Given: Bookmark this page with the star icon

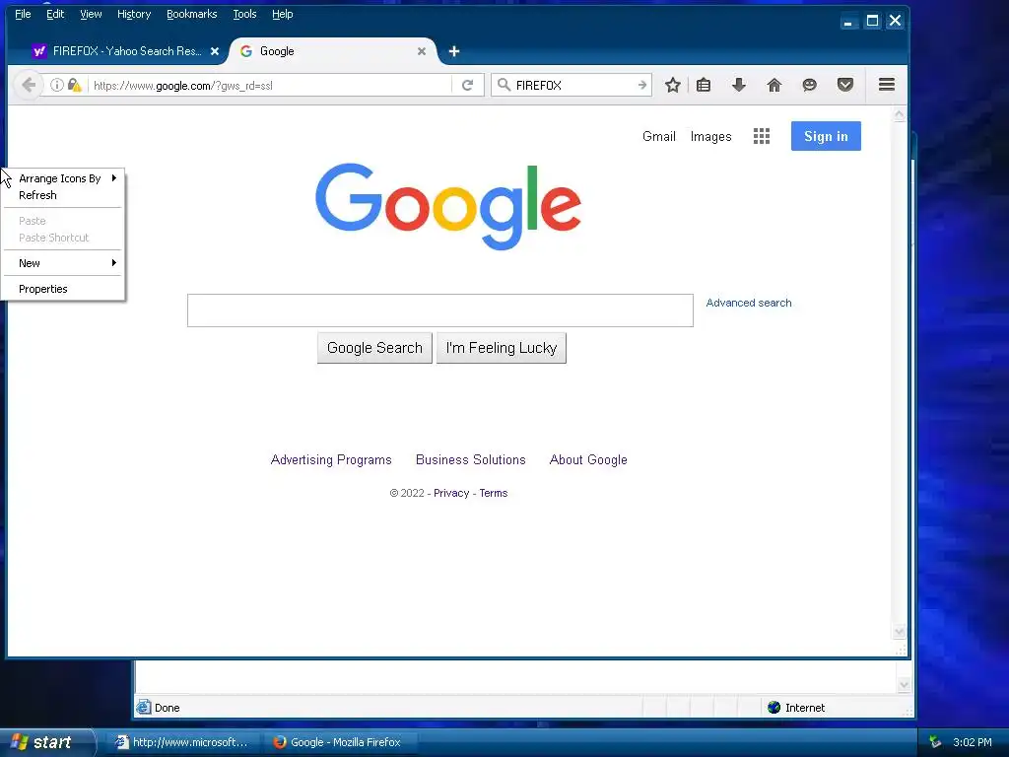Looking at the screenshot, I should coord(672,85).
